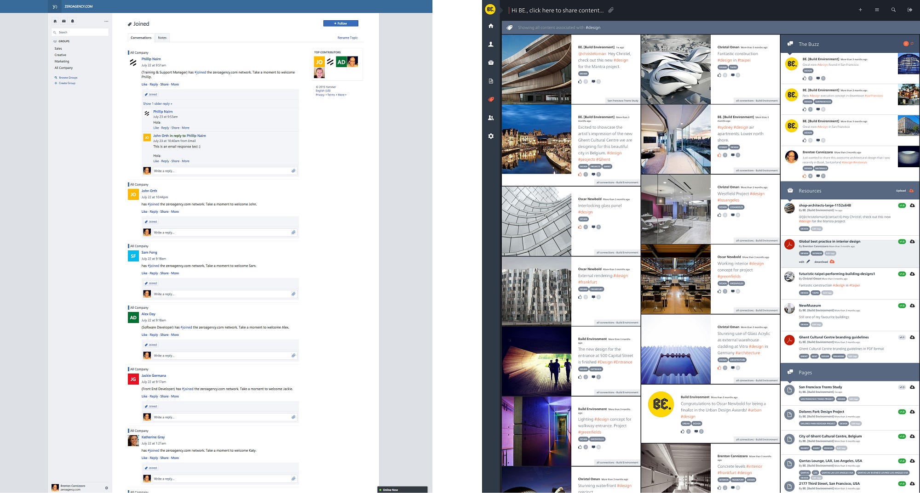Click the Yammer Search field
Viewport: 920px width, 493px height.
(80, 32)
